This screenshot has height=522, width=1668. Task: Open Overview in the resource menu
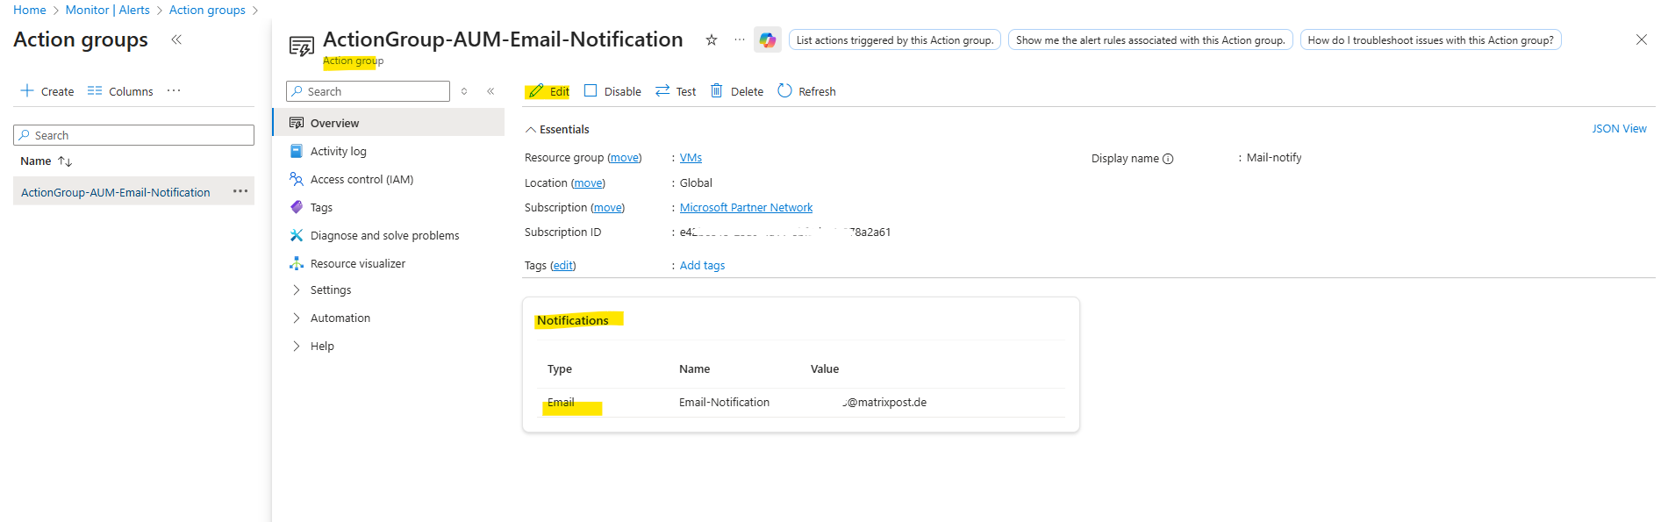(x=390, y=123)
